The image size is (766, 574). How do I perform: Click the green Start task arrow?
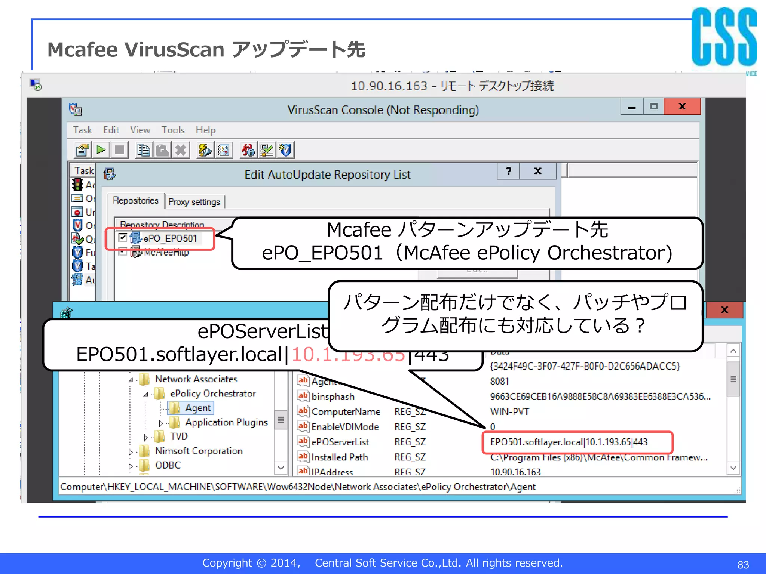pos(101,150)
